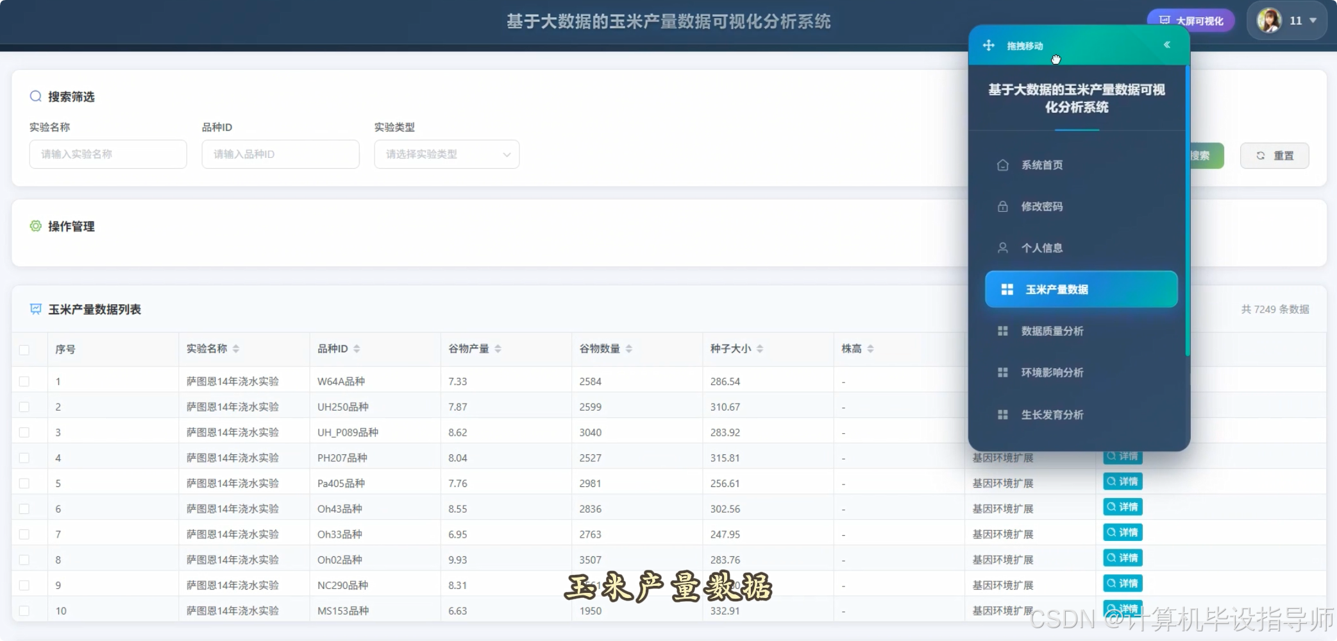Open the 实验类型 dropdown
1337x641 pixels.
coord(446,154)
